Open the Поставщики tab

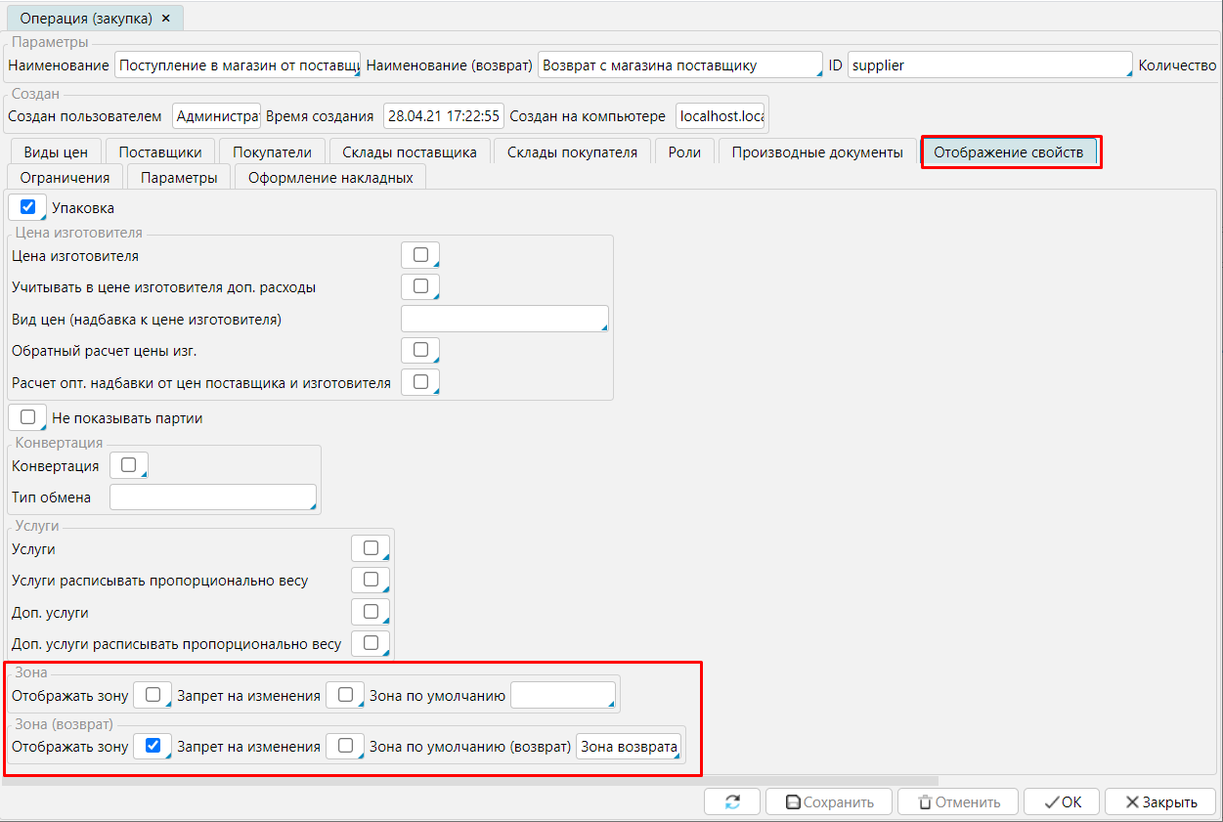160,151
